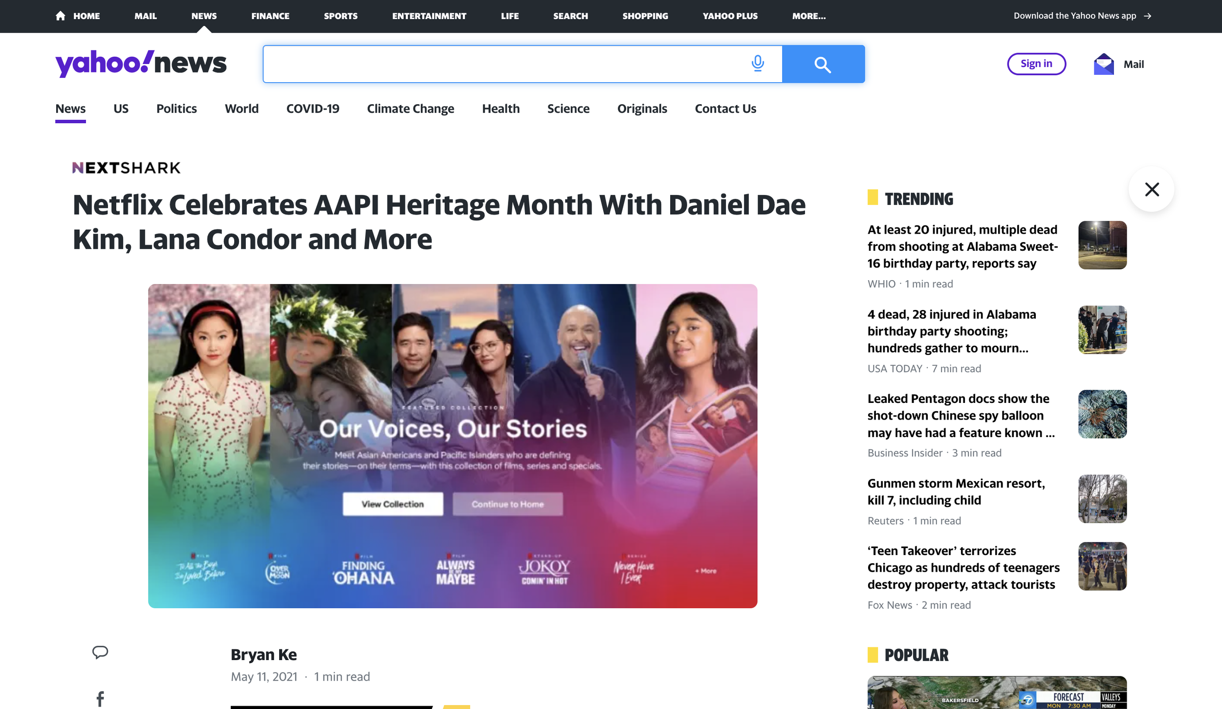
Task: Click thumbnail for Pentagon spy balloon story
Action: [x=1102, y=414]
